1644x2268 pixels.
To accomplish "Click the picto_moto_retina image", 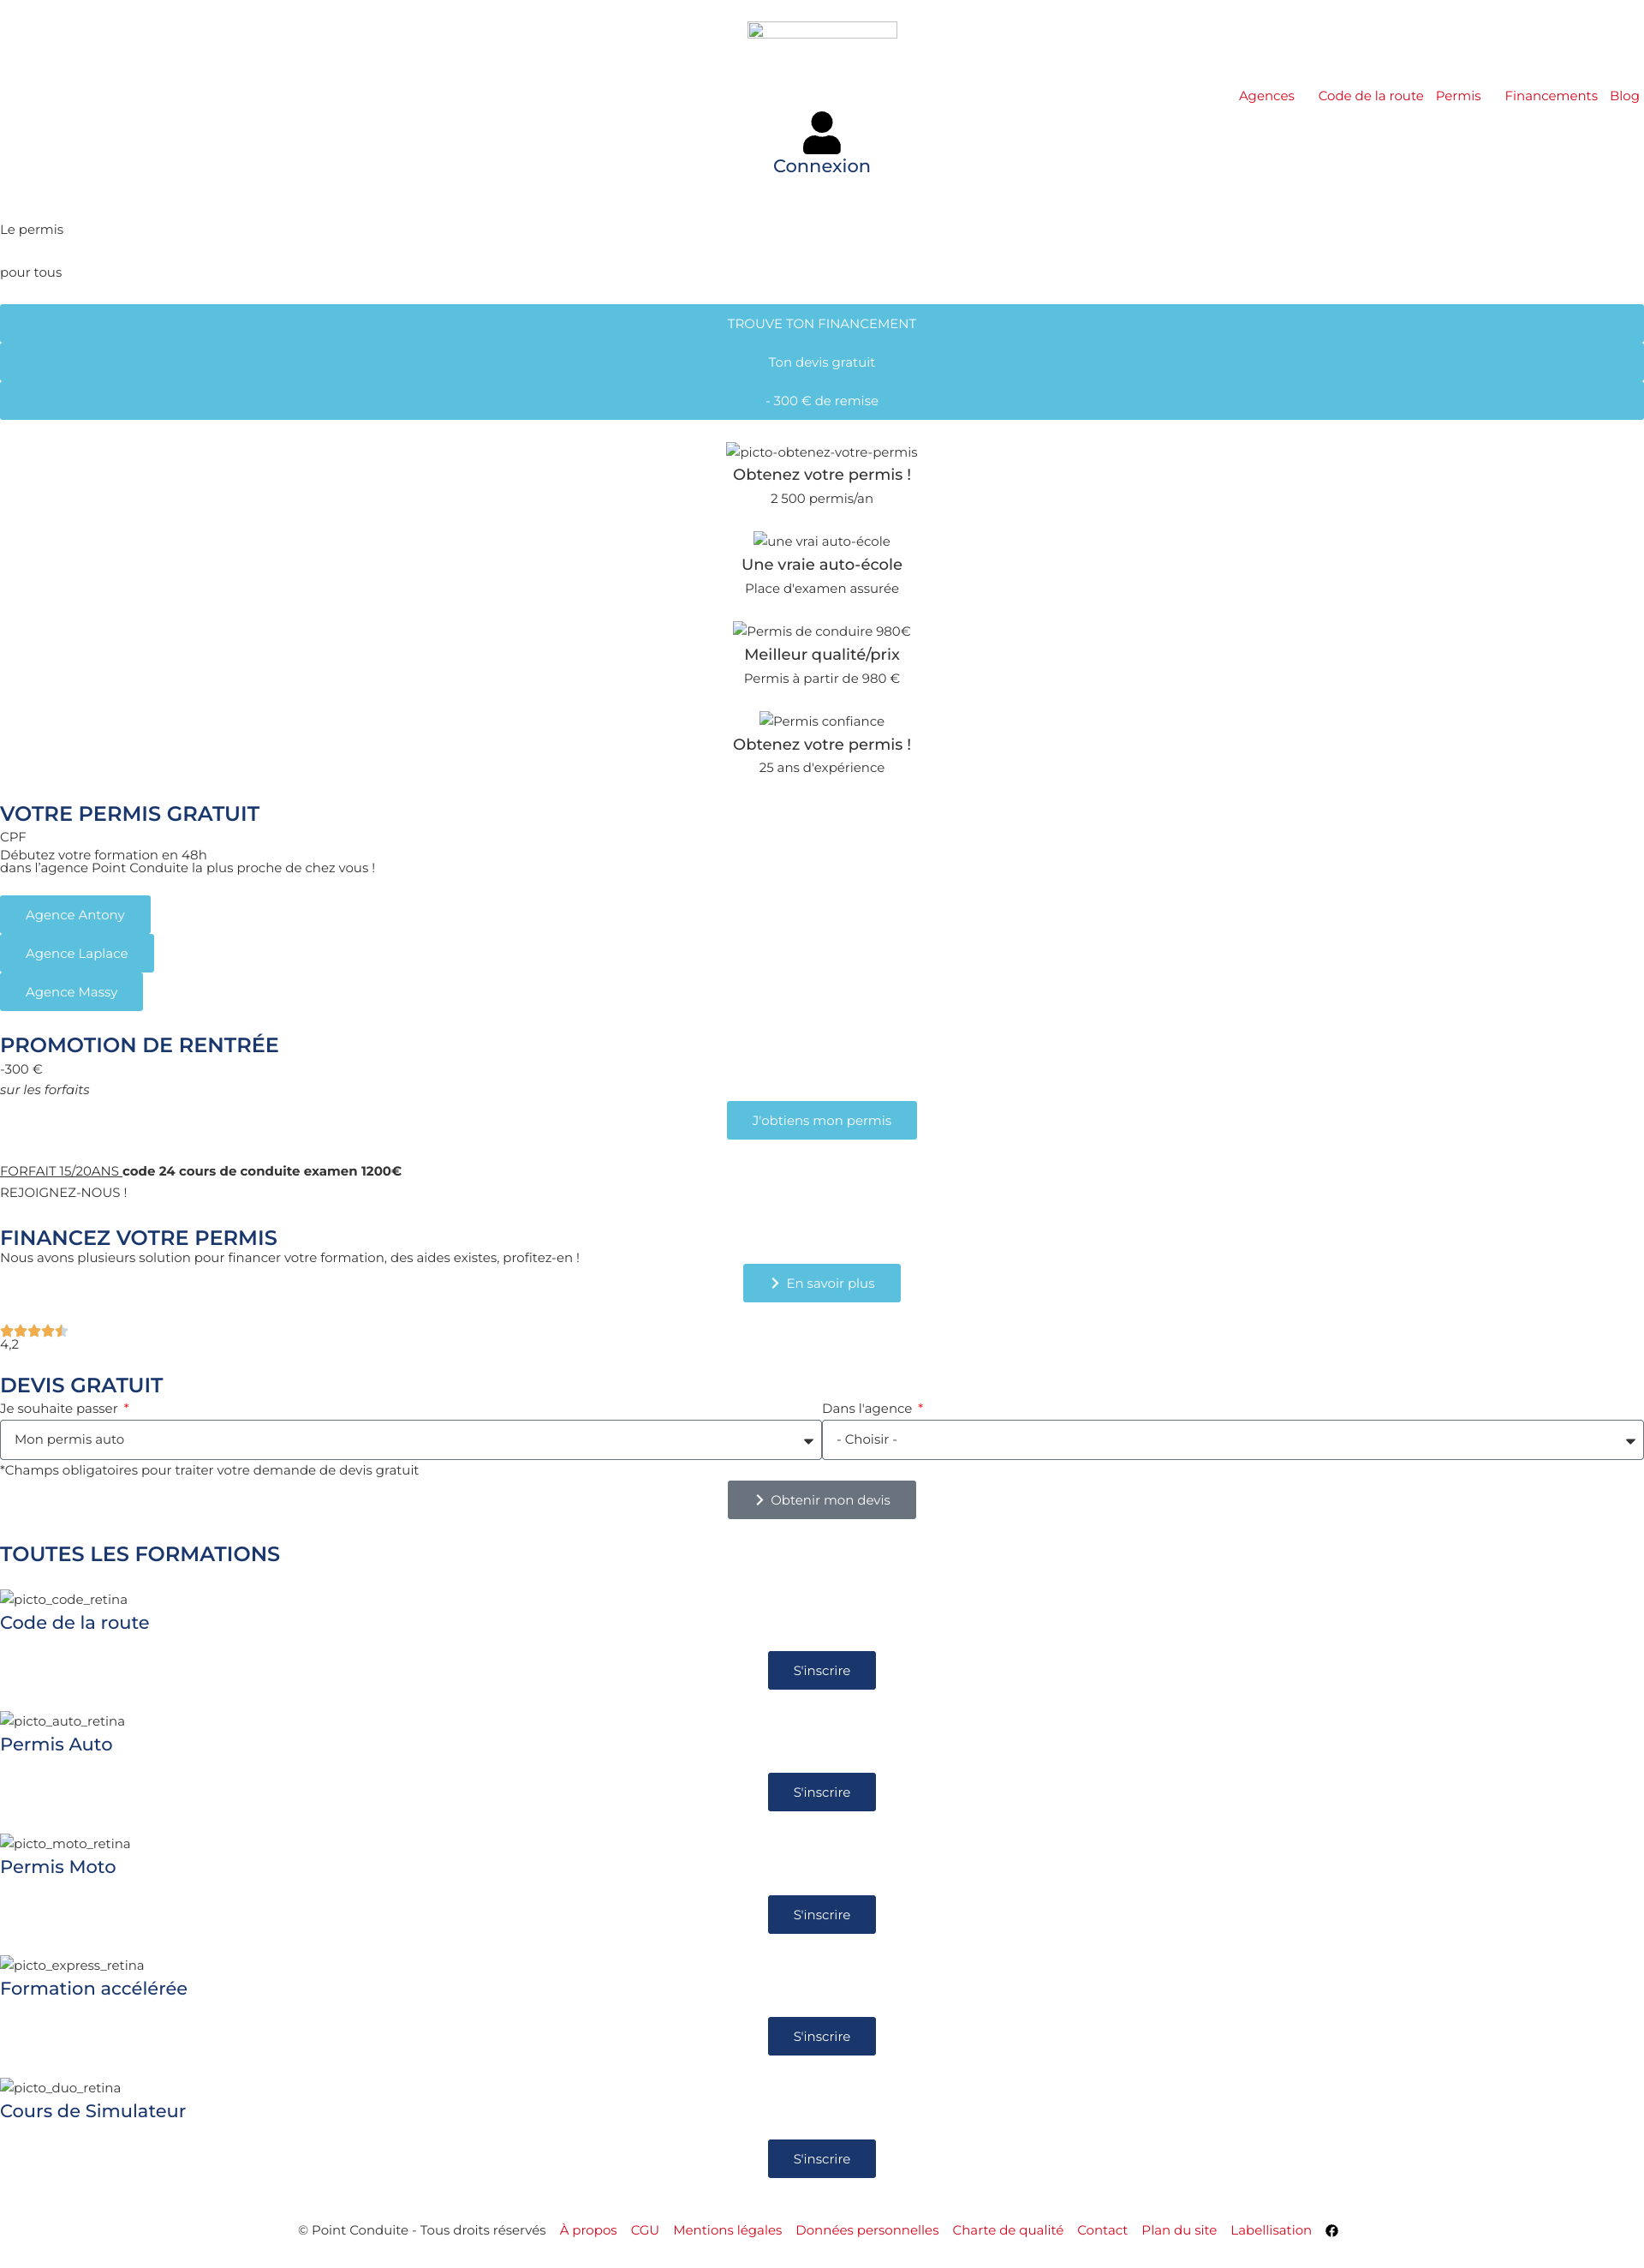I will [65, 1843].
